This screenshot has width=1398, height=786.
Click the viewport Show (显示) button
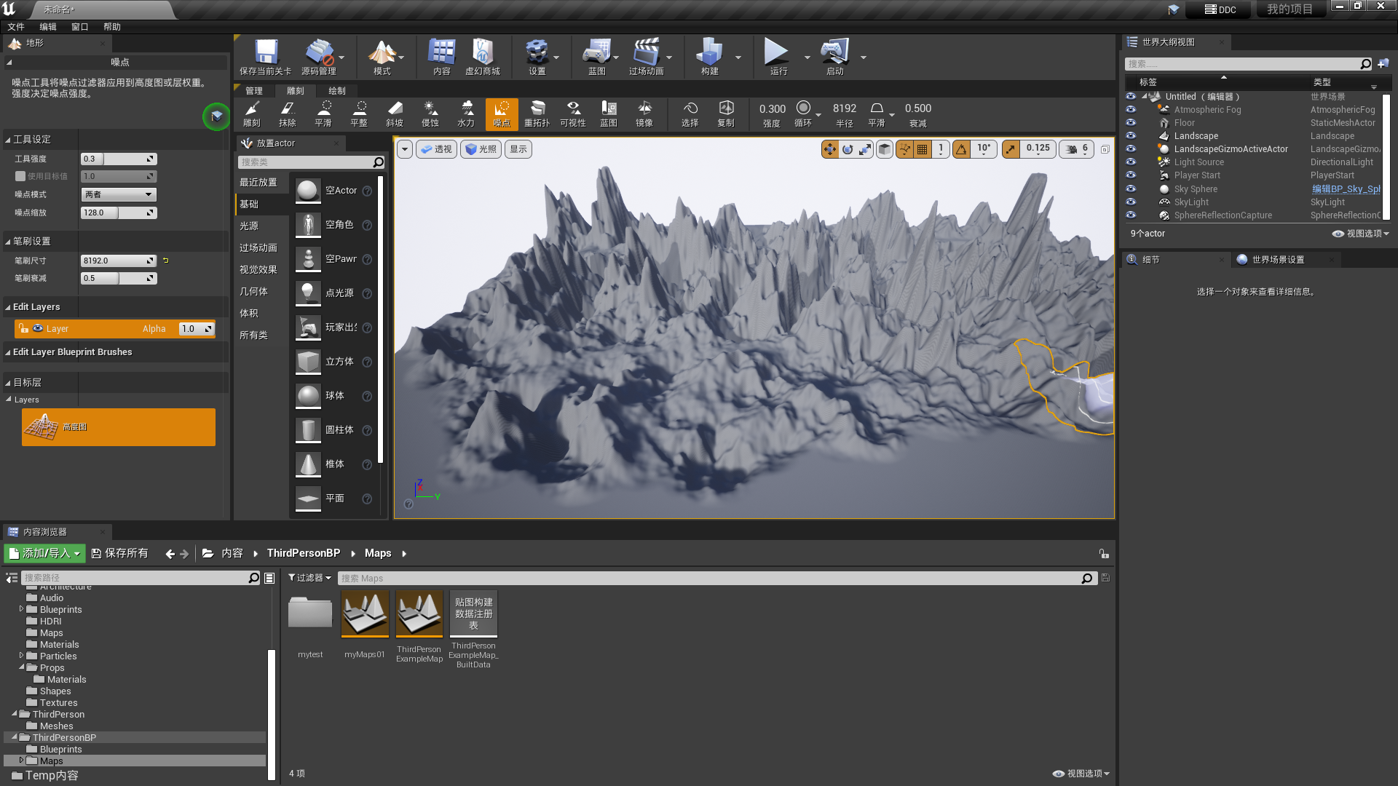518,149
